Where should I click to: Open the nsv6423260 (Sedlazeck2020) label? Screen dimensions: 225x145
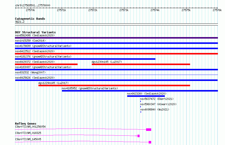[147, 94]
